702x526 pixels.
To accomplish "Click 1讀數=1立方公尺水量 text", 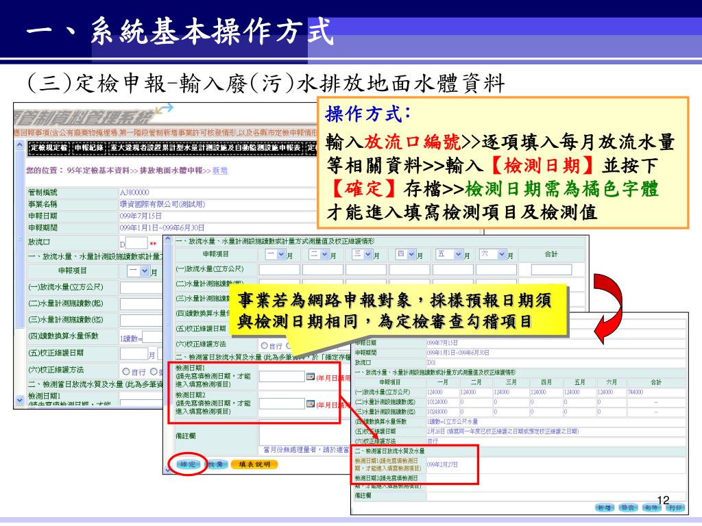I will 452,421.
